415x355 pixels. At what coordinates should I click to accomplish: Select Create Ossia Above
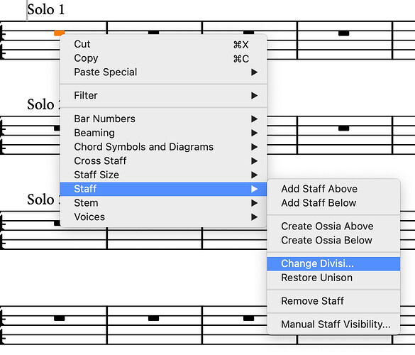[333, 226]
